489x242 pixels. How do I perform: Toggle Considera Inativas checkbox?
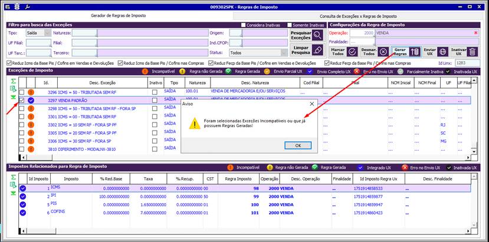coord(243,25)
